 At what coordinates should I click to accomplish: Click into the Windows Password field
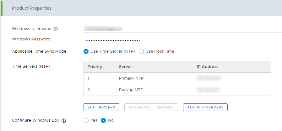tap(182, 40)
